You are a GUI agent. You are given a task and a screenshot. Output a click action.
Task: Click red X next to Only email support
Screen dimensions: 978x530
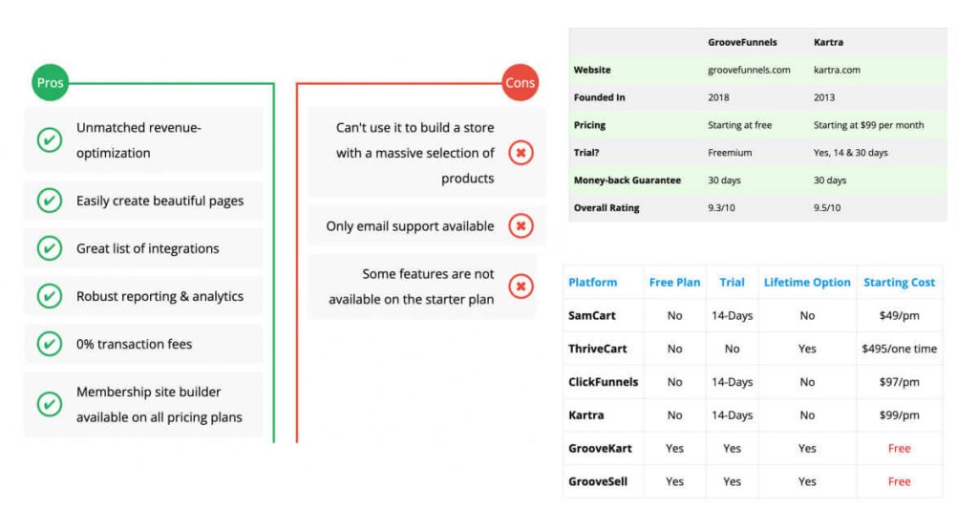point(521,226)
